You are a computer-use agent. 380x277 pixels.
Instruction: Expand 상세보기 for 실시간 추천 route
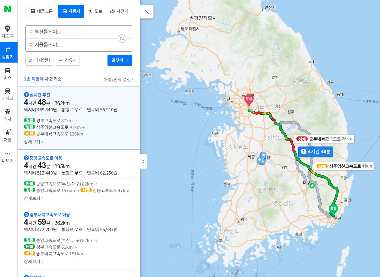(34, 142)
